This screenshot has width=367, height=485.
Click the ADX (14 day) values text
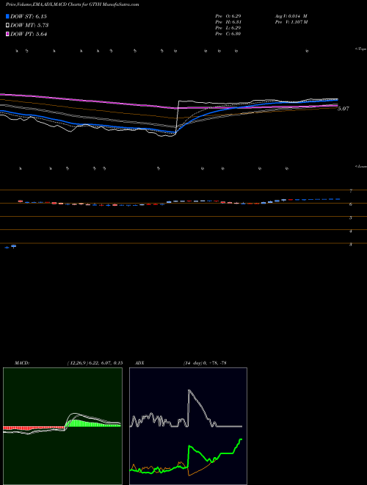click(x=205, y=363)
